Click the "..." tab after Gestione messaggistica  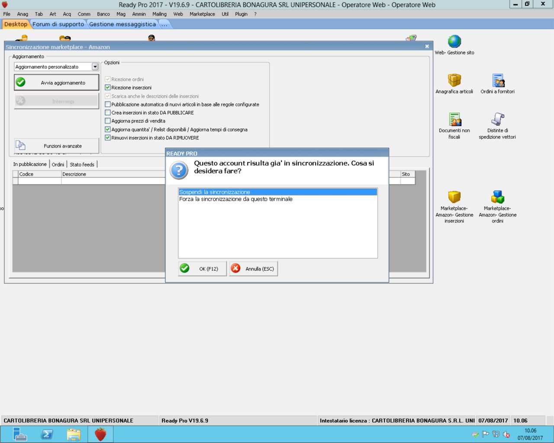(164, 24)
